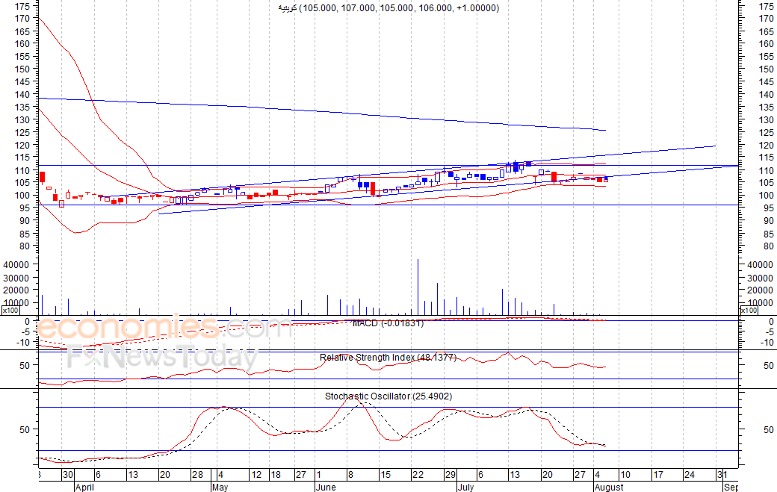The height and width of the screenshot is (492, 777).
Task: Click the x100 volume multiplier on the right axis
Action: pos(747,310)
